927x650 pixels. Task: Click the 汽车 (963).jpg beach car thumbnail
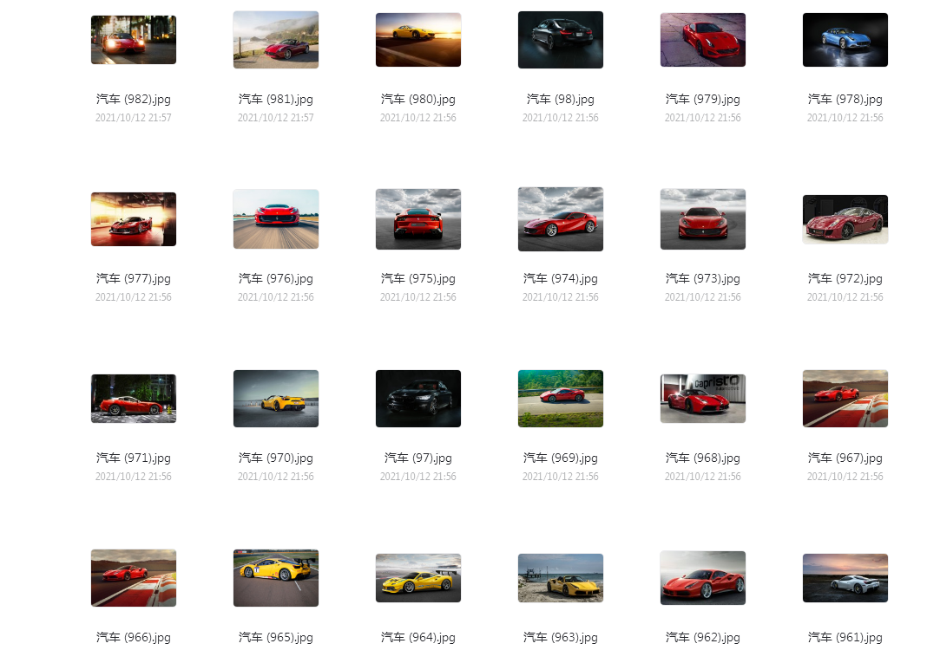(561, 578)
